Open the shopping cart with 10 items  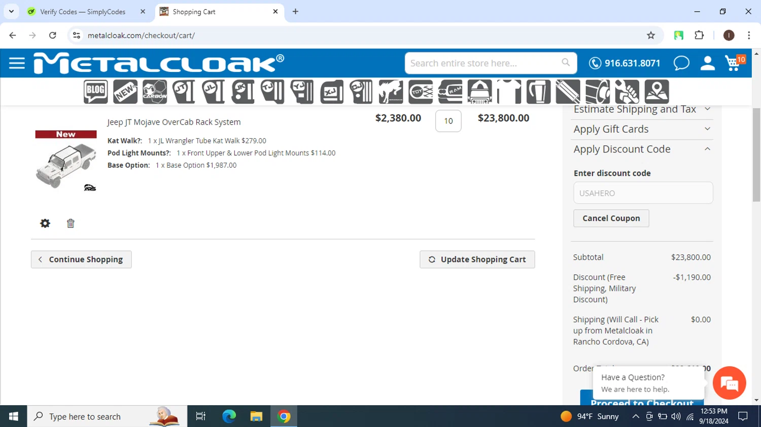coord(735,63)
